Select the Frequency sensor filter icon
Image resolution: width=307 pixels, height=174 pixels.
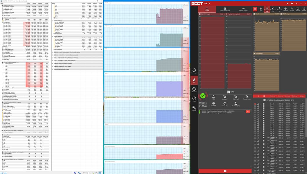click(x=292, y=9)
